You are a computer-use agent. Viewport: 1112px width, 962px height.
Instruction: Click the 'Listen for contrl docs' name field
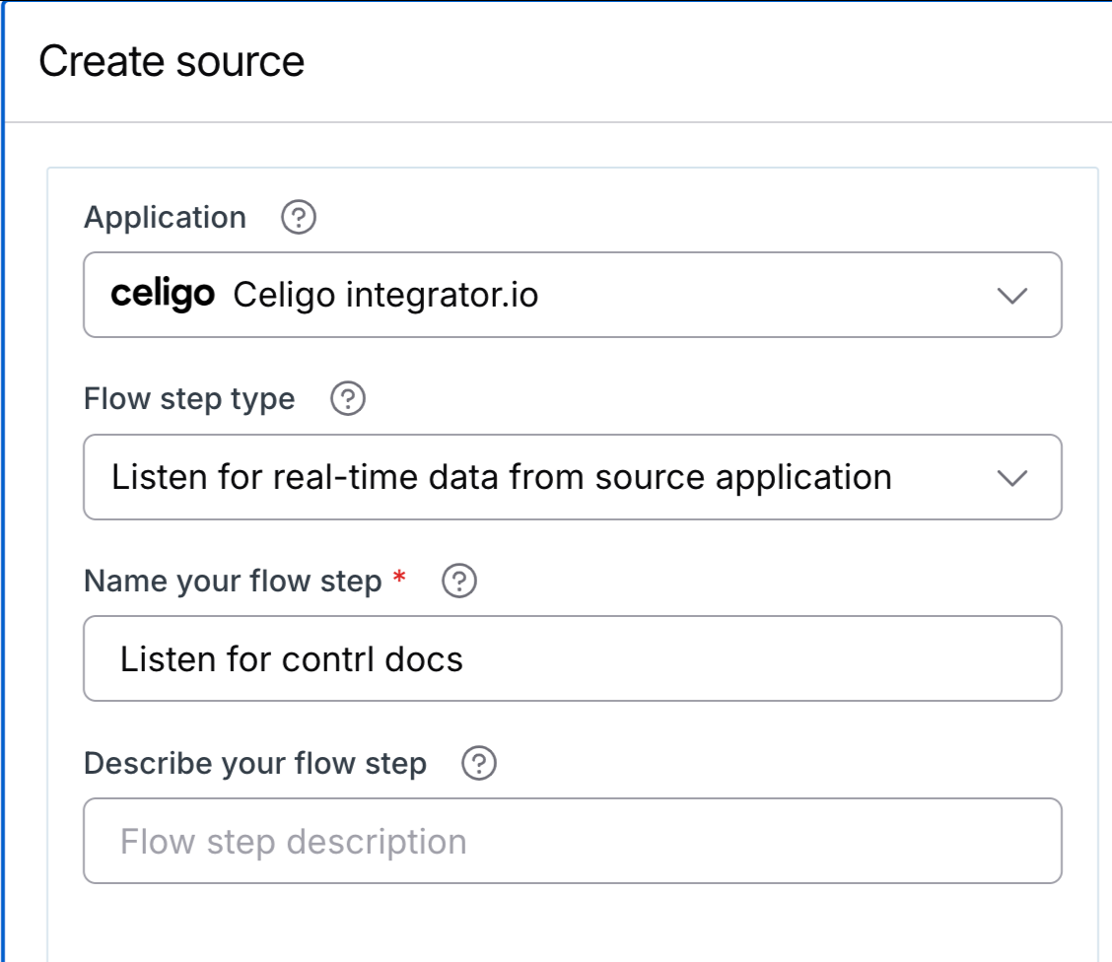point(573,658)
